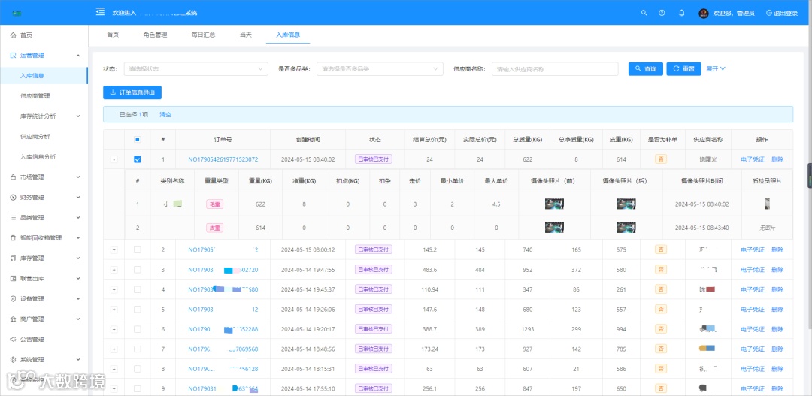Open the 质检员照片 thumbnail in detail row 1

[x=767, y=204]
